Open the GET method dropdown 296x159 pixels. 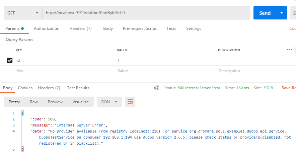pyautogui.click(x=23, y=13)
